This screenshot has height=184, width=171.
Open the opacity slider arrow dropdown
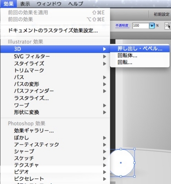tap(152, 26)
